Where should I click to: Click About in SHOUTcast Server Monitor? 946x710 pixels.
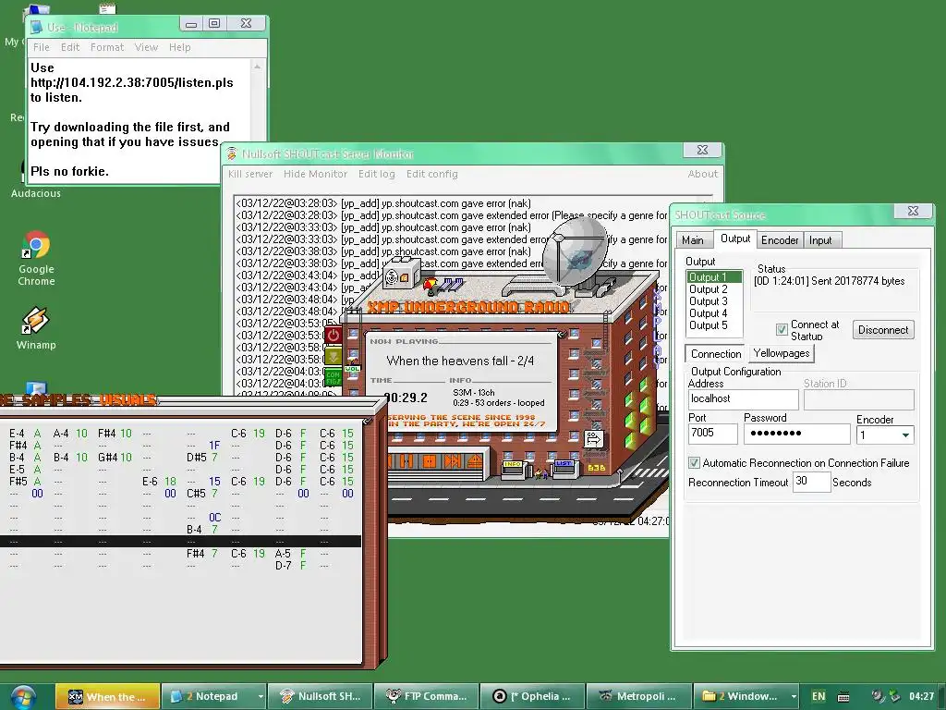pos(703,174)
